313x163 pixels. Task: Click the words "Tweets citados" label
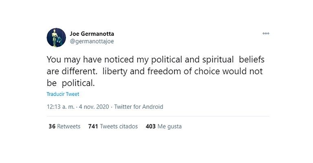[119, 126]
